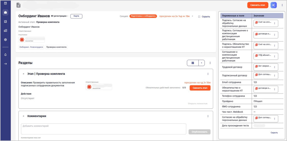This screenshot has height=141, width=287.
Task: Open file options in Обязательство о неразглашении КТ row
Action: click(274, 89)
